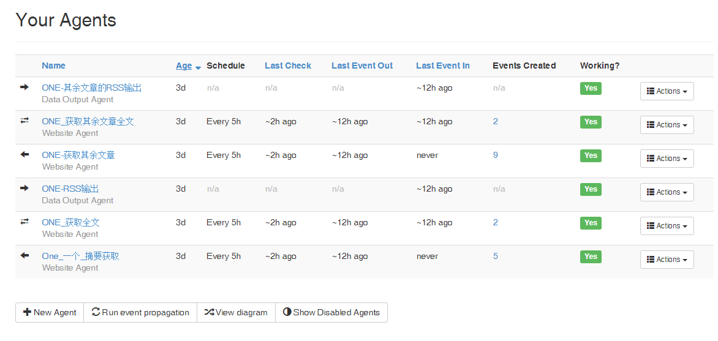This screenshot has width=718, height=341.
Task: Click the left arrow icon beside One_一个_摘要获取
Action: (25, 256)
